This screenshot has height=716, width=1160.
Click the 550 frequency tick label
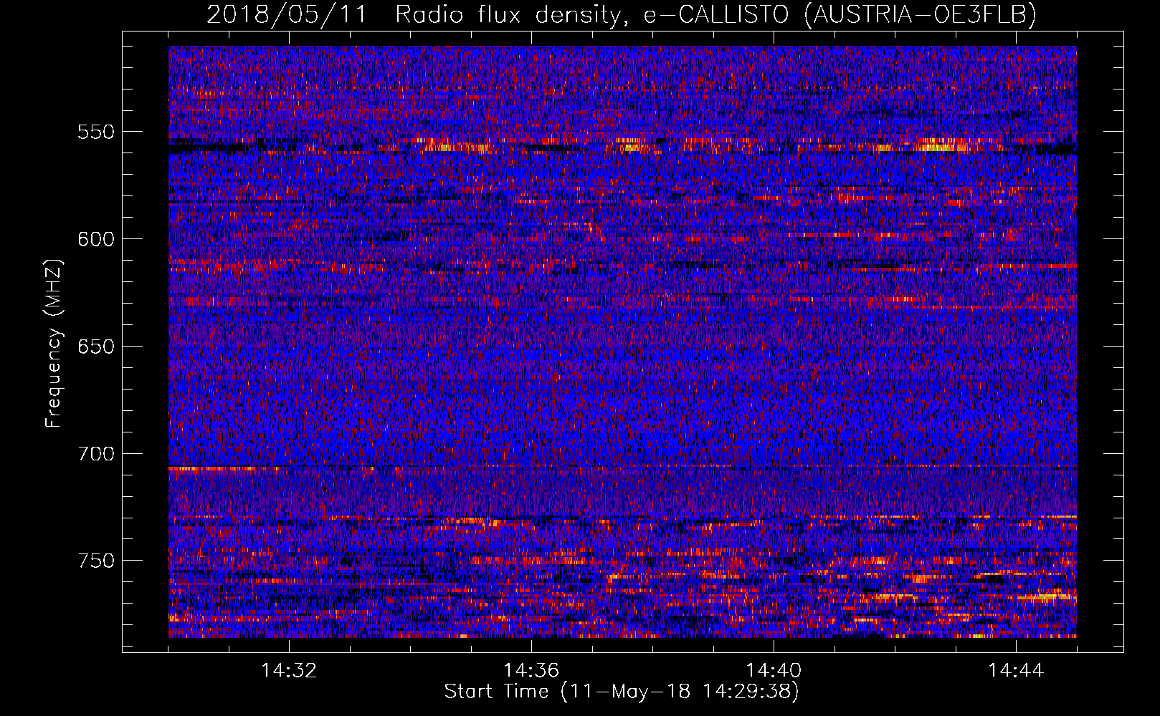(95, 132)
